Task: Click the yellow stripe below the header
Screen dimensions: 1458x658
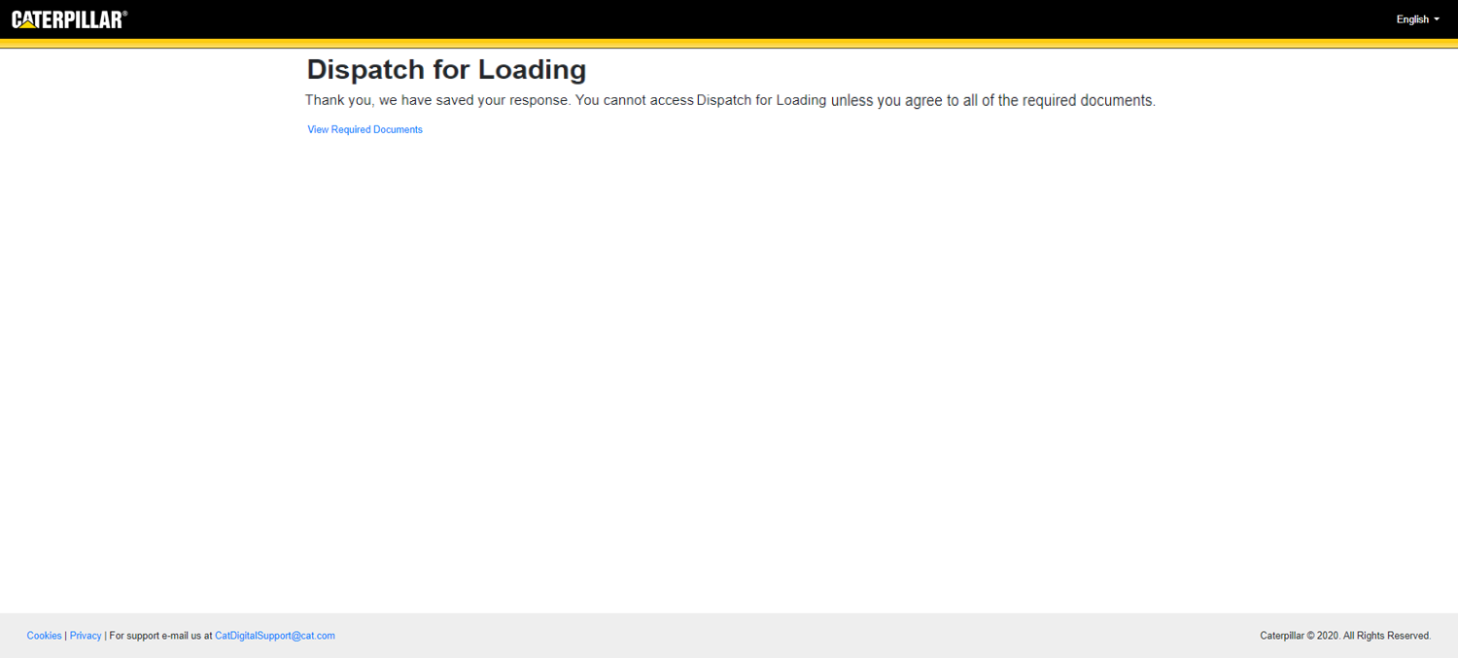Action: pyautogui.click(x=729, y=43)
